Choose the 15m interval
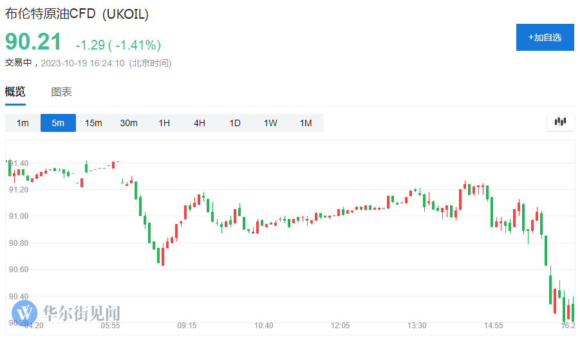Image resolution: width=580 pixels, height=343 pixels. click(x=93, y=123)
